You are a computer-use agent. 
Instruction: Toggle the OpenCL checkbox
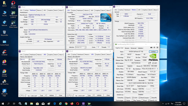[125, 98]
